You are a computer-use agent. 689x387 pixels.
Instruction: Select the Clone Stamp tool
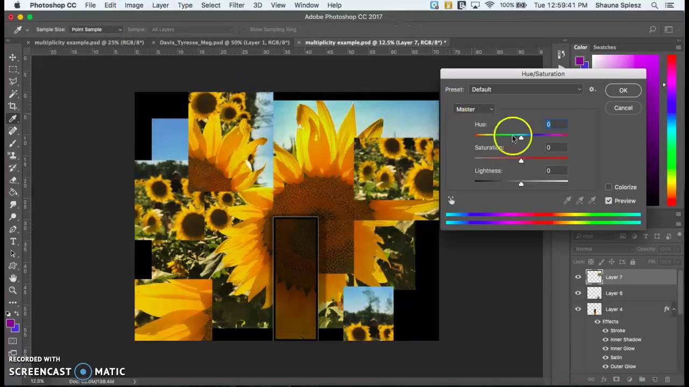coord(13,156)
